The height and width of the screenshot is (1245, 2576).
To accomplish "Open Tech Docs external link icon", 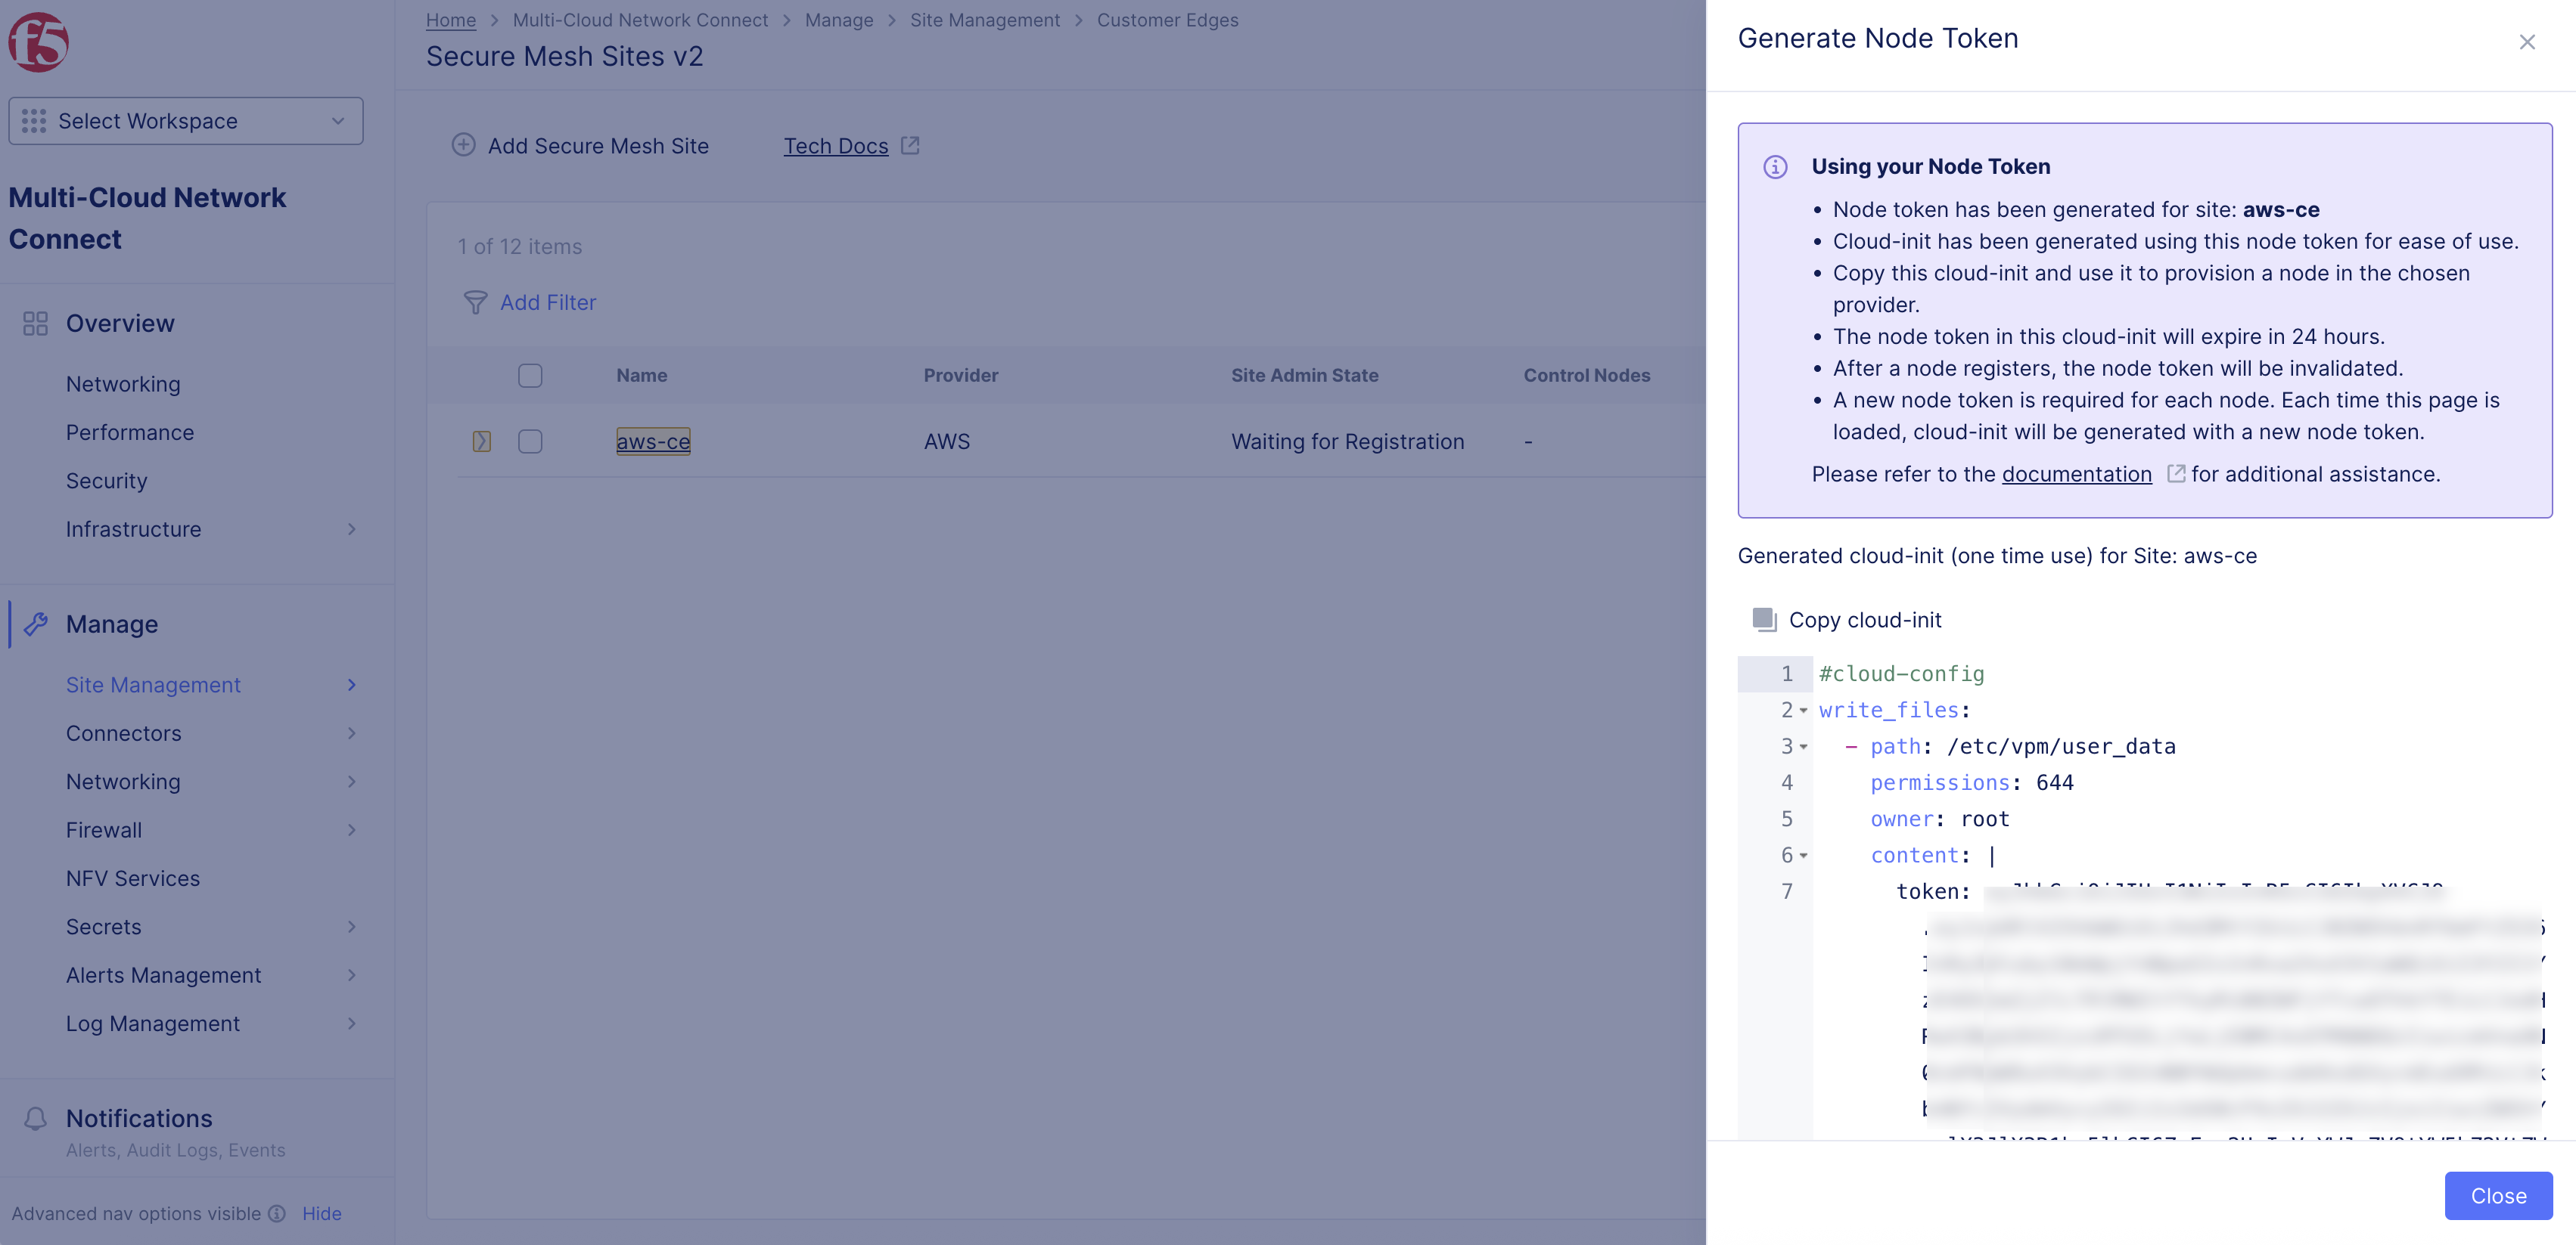I will click(x=910, y=145).
